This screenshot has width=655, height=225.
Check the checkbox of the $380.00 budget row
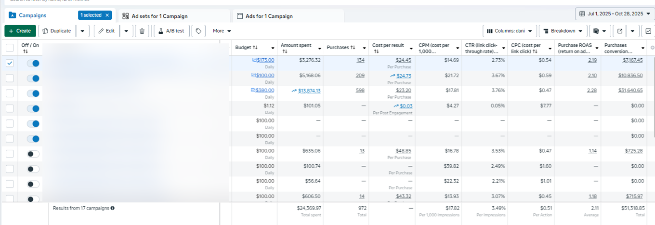click(x=10, y=93)
